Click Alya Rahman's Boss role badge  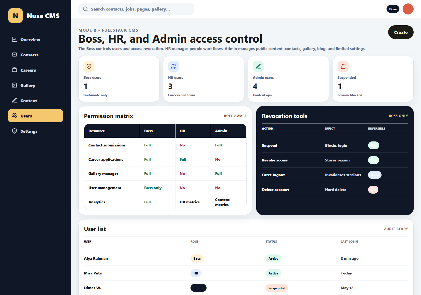click(197, 258)
